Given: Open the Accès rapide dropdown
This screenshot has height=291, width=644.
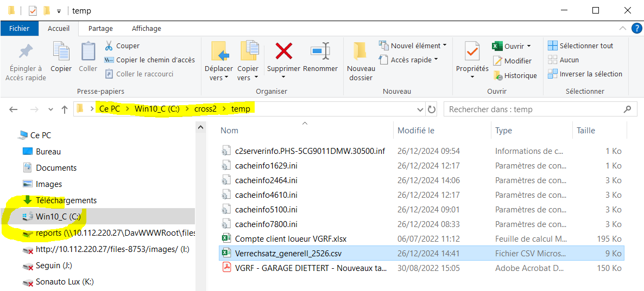Looking at the screenshot, I should click(x=408, y=60).
